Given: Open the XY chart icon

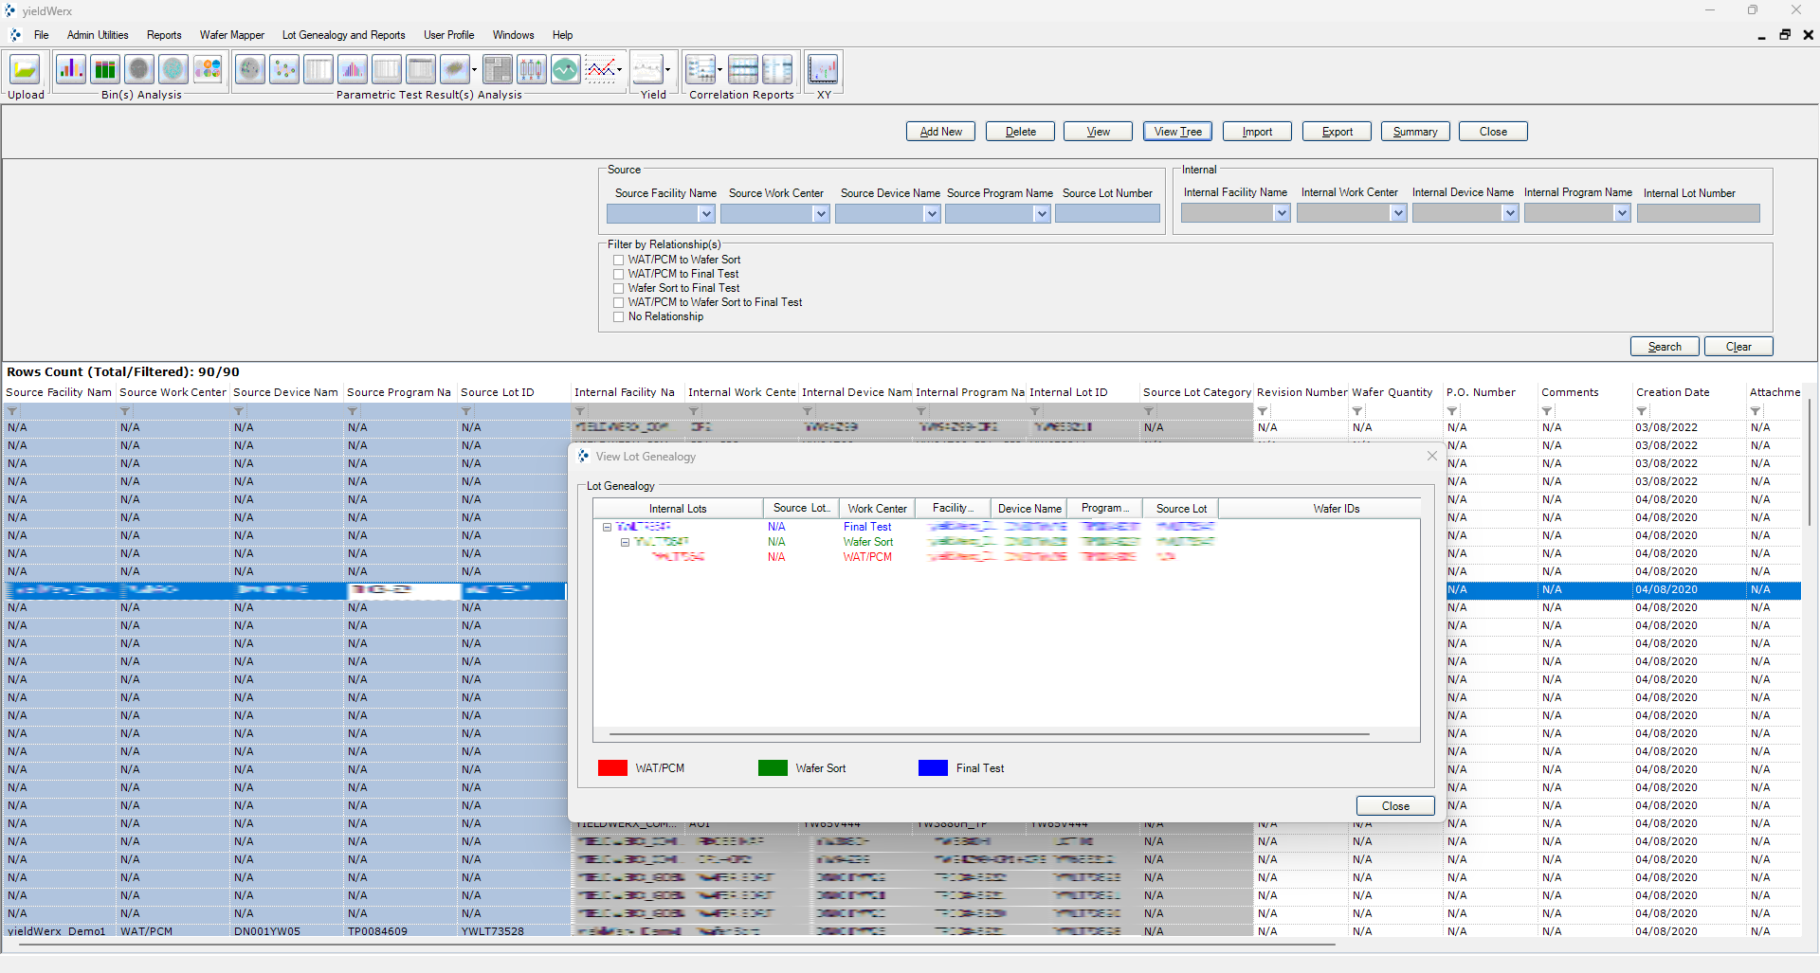Looking at the screenshot, I should pyautogui.click(x=823, y=70).
